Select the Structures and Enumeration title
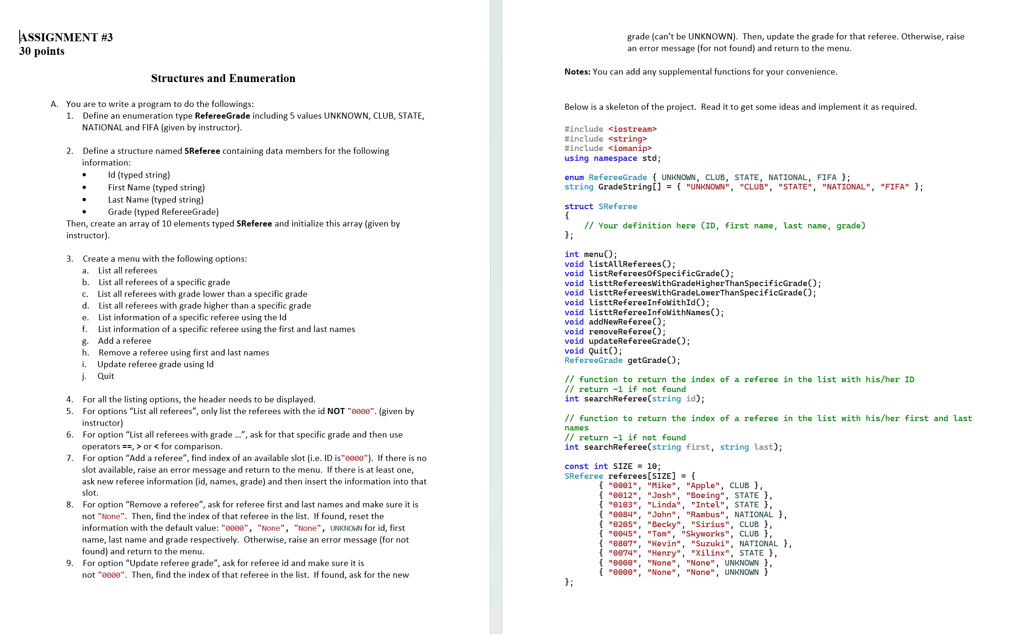This screenshot has width=1010, height=634. click(x=224, y=78)
